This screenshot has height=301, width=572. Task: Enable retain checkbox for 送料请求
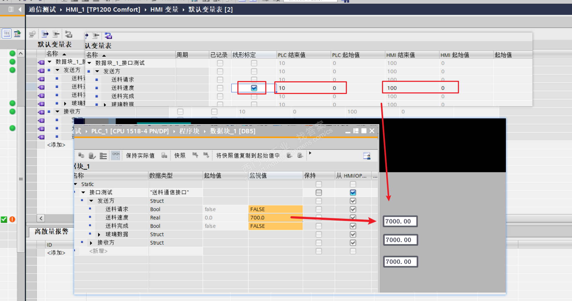point(319,209)
